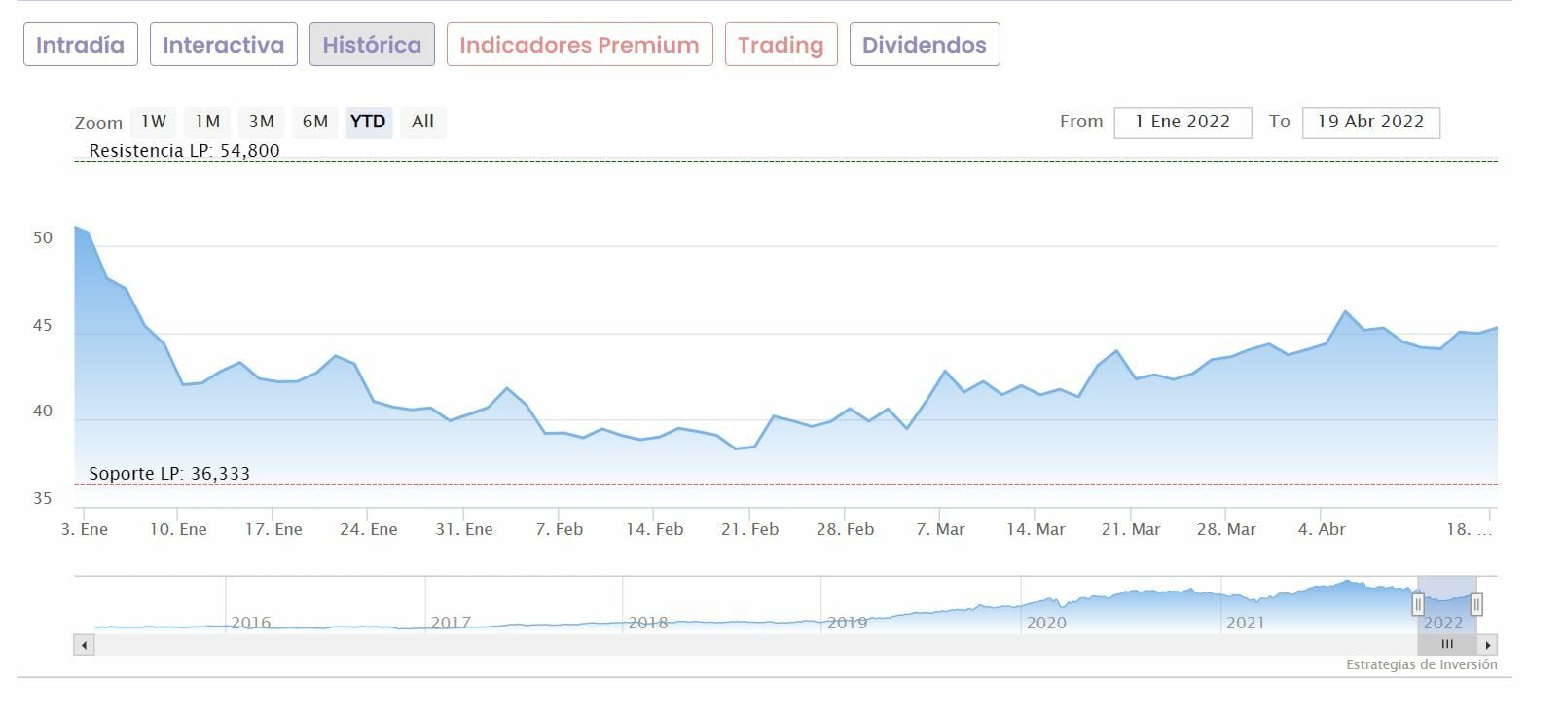
Task: Open the Indicadores Premium tab
Action: [579, 45]
